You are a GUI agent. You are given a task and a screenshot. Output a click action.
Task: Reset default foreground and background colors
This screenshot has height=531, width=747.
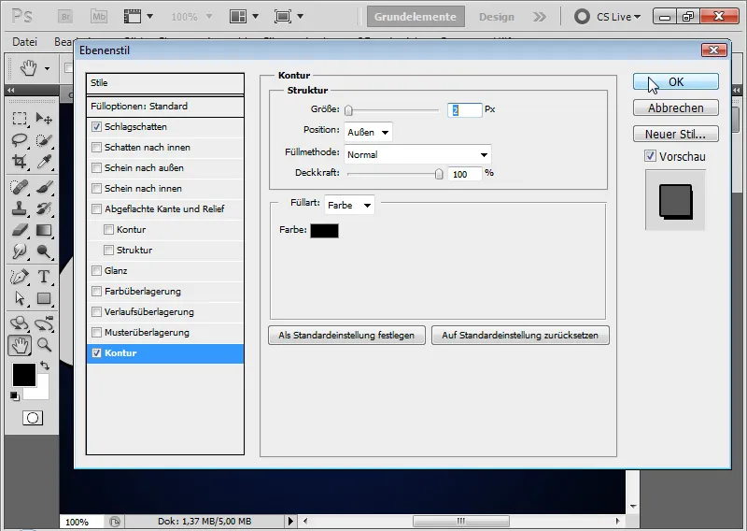coord(15,396)
